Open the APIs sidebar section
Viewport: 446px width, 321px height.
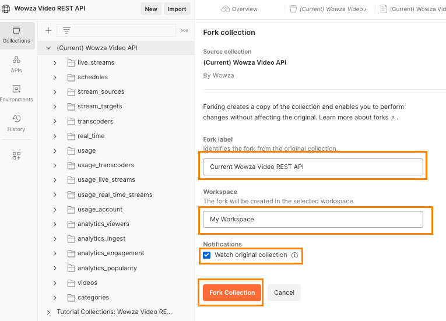click(16, 64)
